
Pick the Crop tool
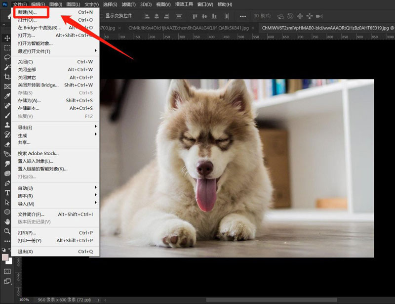[x=7, y=77]
